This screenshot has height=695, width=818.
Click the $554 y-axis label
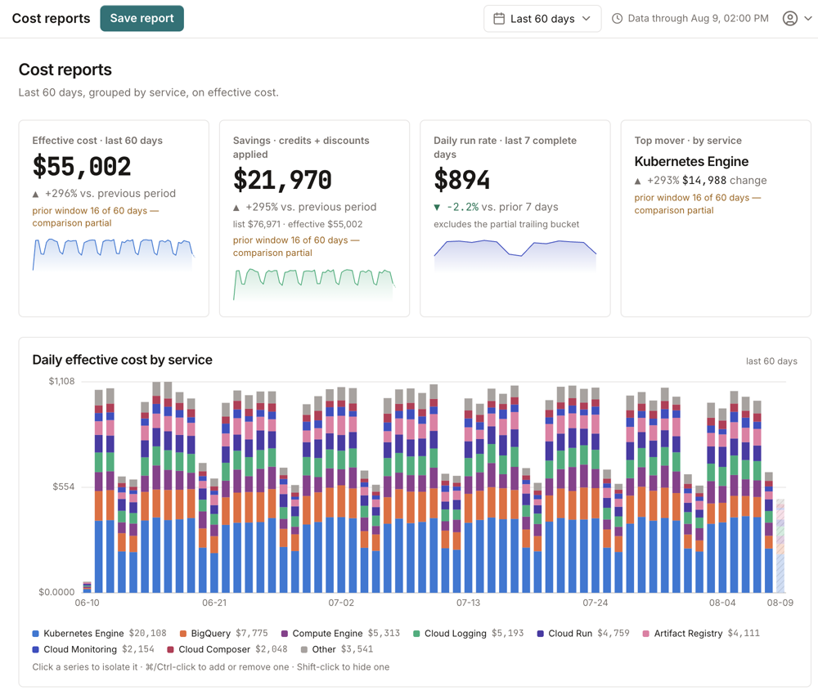(x=64, y=486)
